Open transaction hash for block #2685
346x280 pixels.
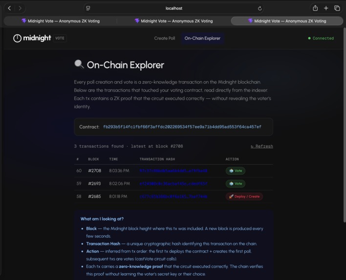click(x=173, y=196)
